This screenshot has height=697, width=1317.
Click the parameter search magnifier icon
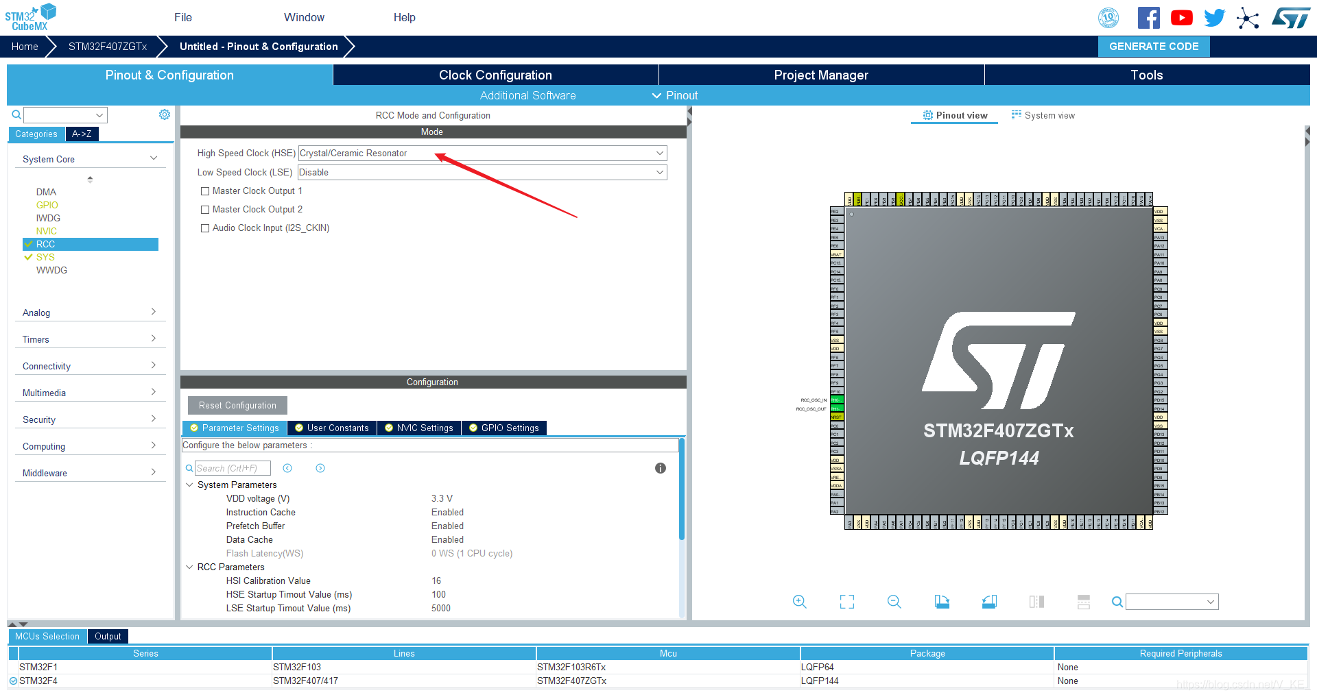click(x=189, y=468)
